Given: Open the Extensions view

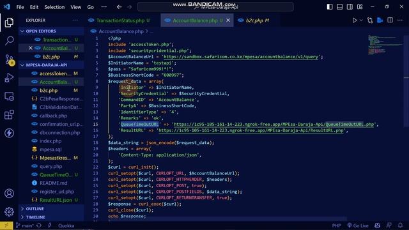Looking at the screenshot, I should 9,115.
